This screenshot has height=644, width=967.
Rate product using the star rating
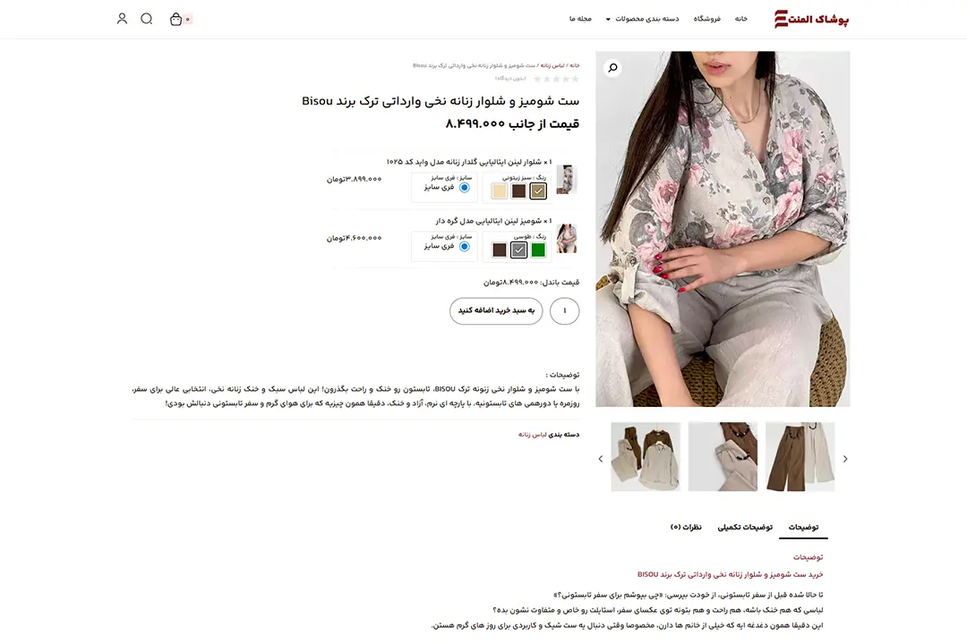(x=556, y=79)
